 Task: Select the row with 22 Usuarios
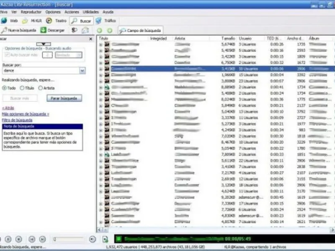tap(216, 161)
